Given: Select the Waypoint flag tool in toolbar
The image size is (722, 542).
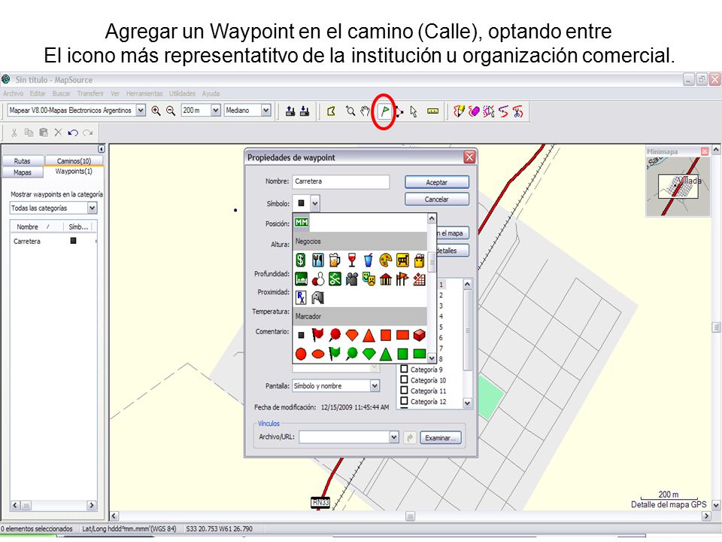Looking at the screenshot, I should 384,111.
